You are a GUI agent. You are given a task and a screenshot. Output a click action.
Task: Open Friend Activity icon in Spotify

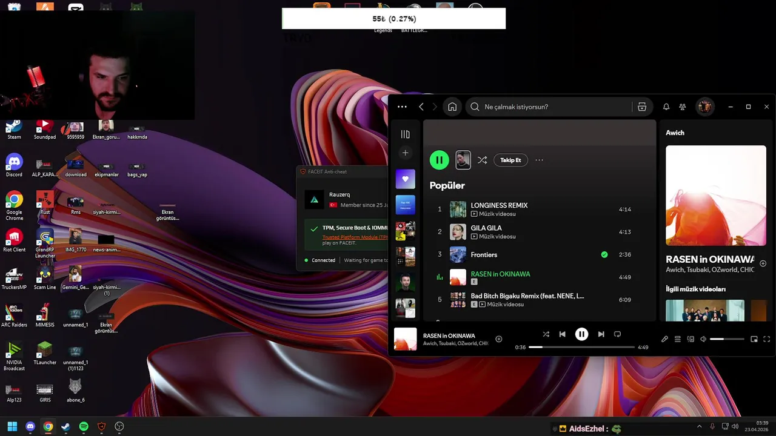coord(683,107)
